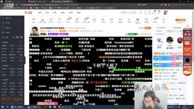Click the first-ranked contributor avatar
Viewport: 194px width, 109px height.
click(170, 40)
